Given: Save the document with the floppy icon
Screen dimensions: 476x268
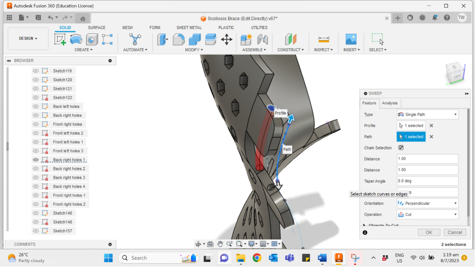Looking at the screenshot, I should [x=38, y=18].
